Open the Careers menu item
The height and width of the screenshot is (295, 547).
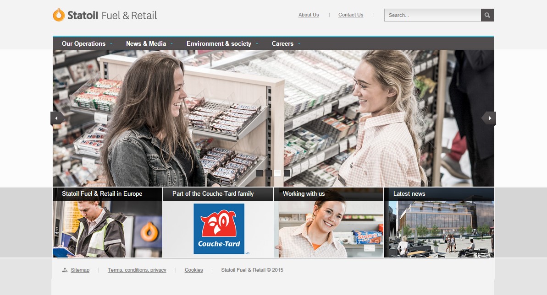(283, 43)
